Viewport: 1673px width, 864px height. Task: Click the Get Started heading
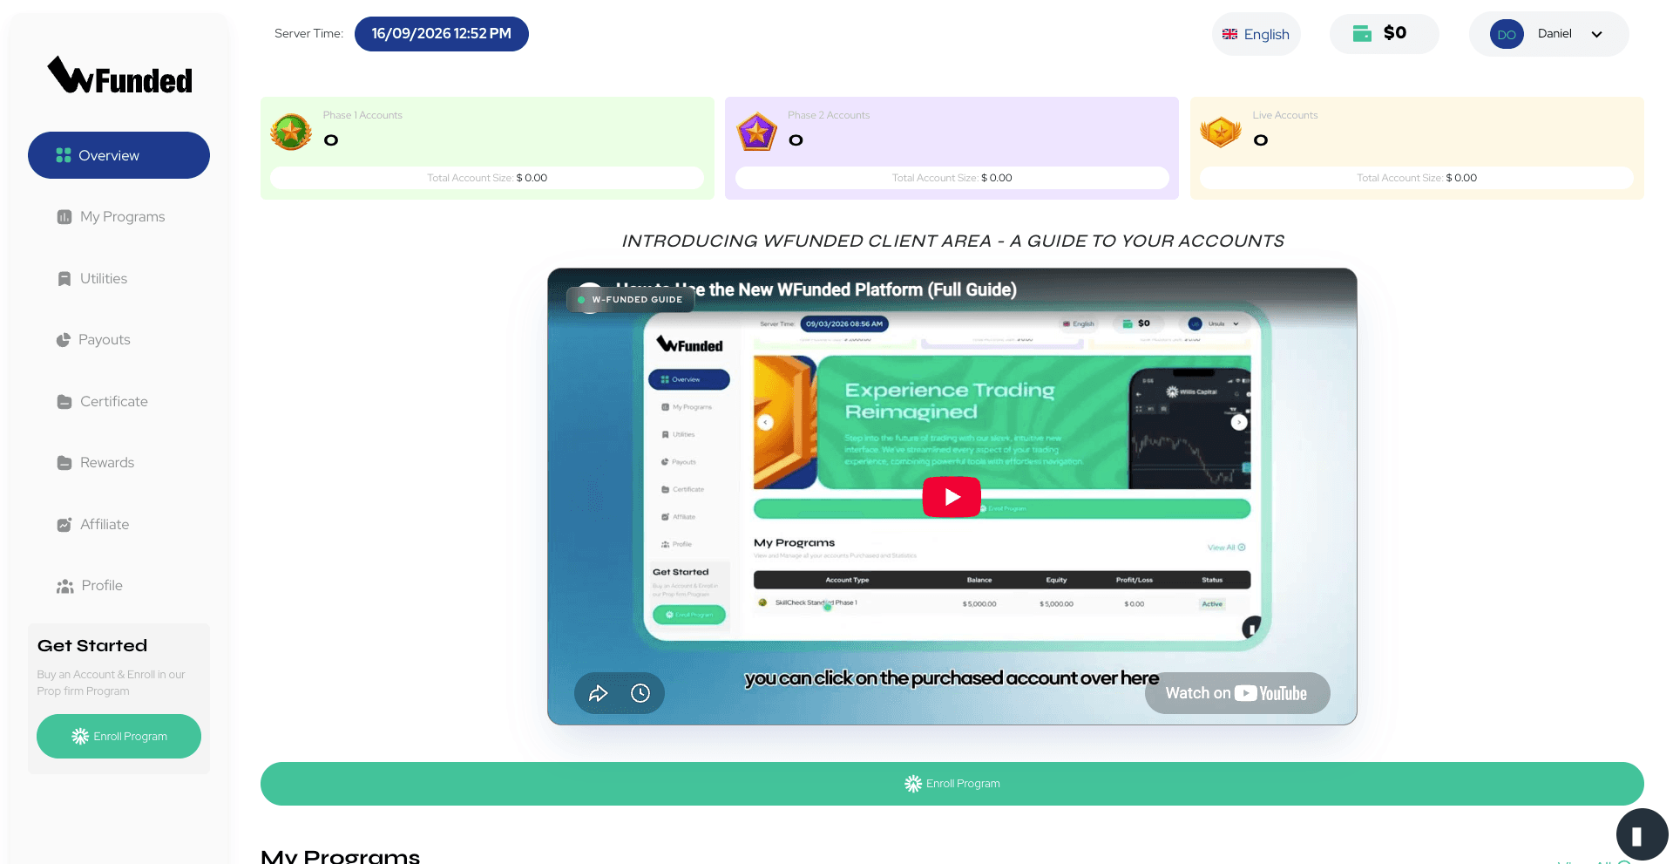click(x=92, y=646)
